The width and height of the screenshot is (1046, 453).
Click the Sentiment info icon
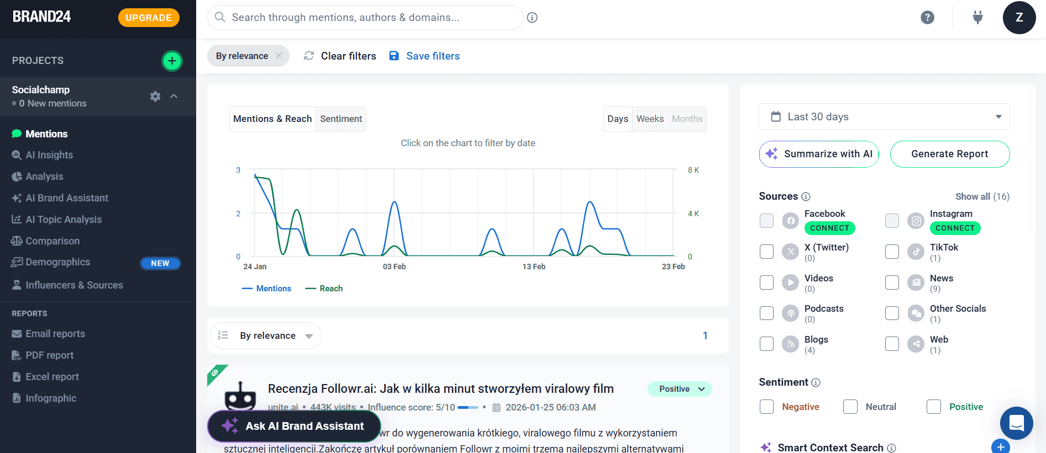click(816, 382)
